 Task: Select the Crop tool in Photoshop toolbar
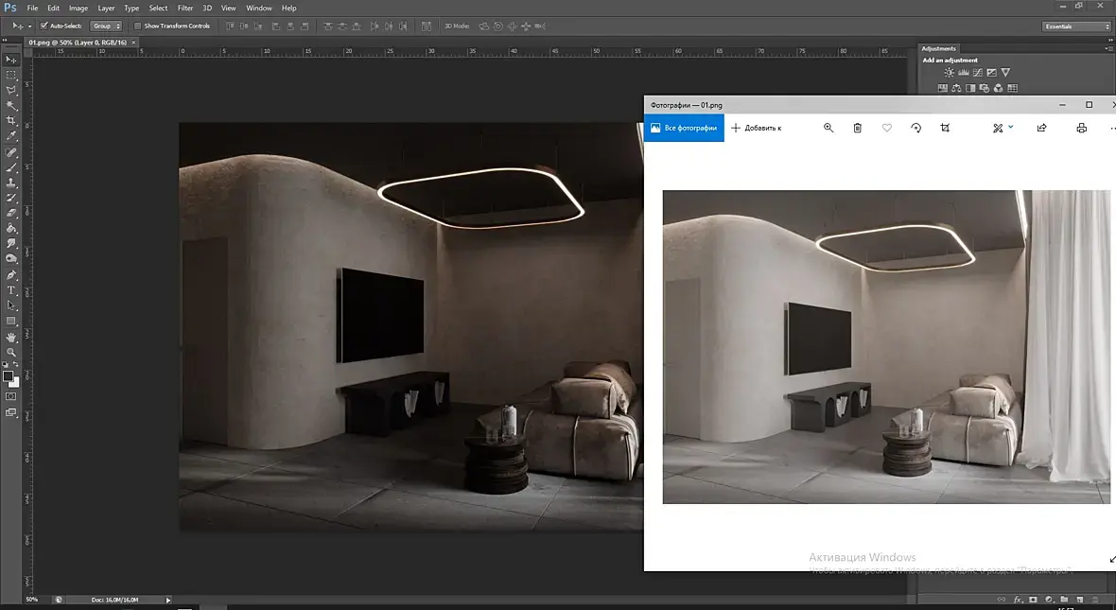pos(11,121)
